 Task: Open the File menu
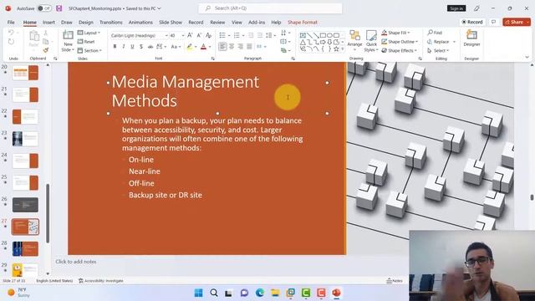(x=11, y=23)
